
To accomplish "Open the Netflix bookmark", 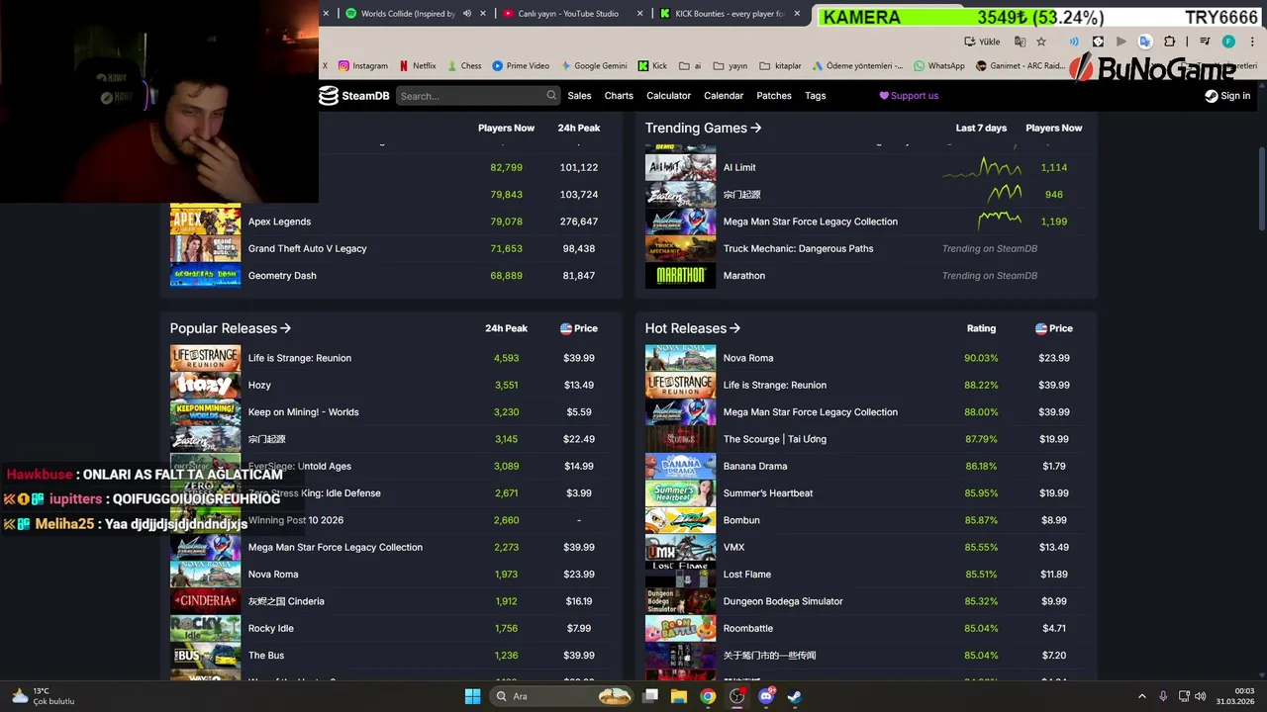I will [x=418, y=66].
